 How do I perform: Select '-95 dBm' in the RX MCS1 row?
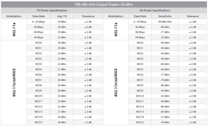coord(165,48)
